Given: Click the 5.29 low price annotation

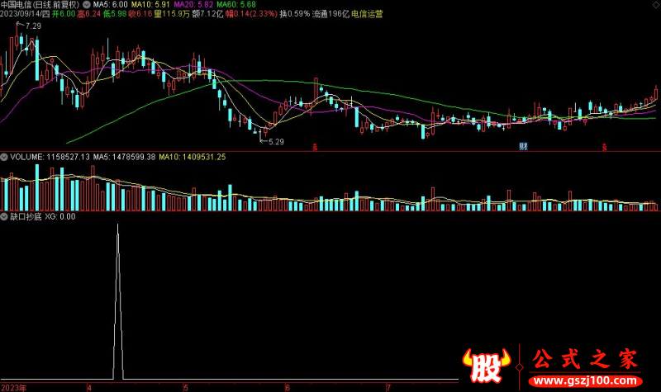Looking at the screenshot, I should click(x=276, y=142).
